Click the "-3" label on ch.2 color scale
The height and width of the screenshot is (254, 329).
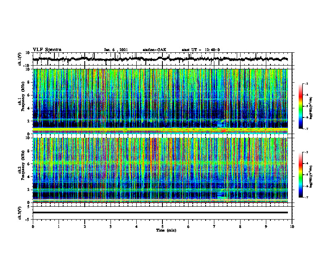(306, 152)
